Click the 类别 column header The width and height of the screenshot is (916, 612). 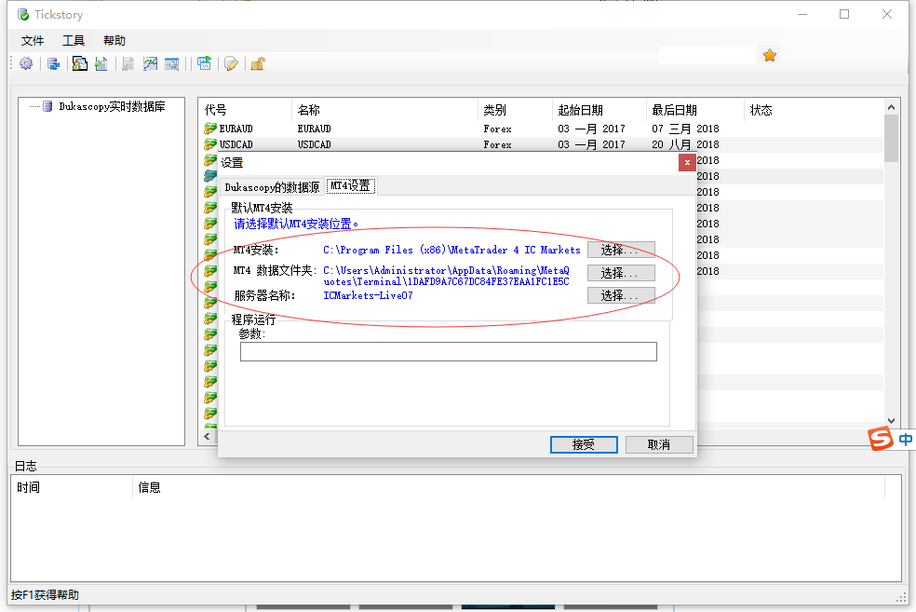coord(515,110)
